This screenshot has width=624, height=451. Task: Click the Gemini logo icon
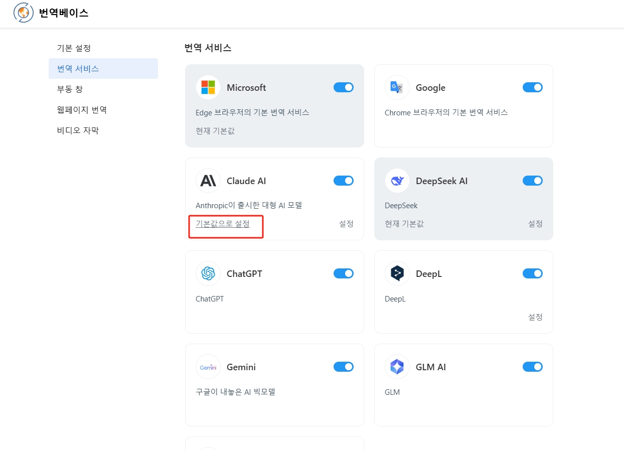point(208,367)
